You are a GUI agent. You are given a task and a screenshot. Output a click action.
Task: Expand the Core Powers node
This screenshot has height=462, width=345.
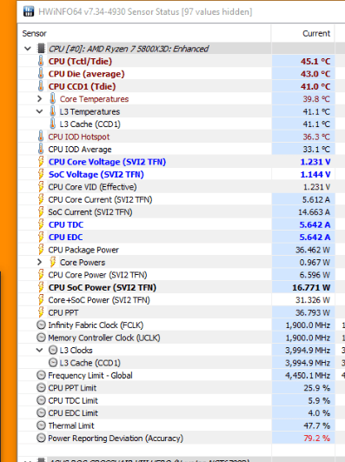(x=39, y=262)
